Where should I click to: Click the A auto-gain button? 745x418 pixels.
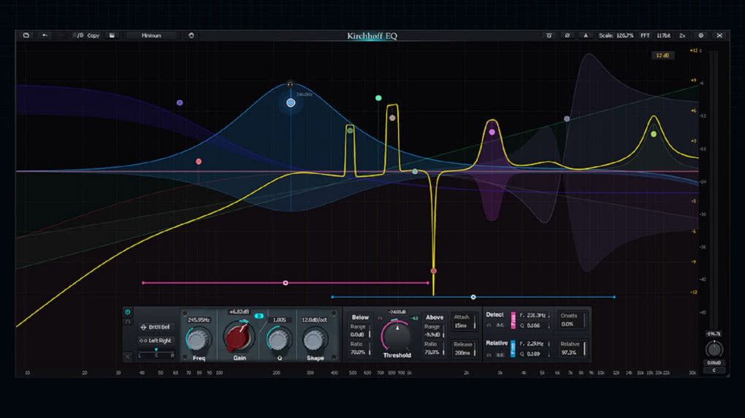pos(586,36)
